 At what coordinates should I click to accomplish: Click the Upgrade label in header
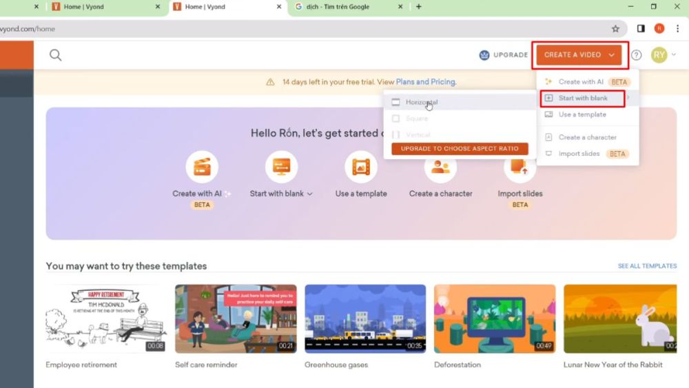point(511,55)
